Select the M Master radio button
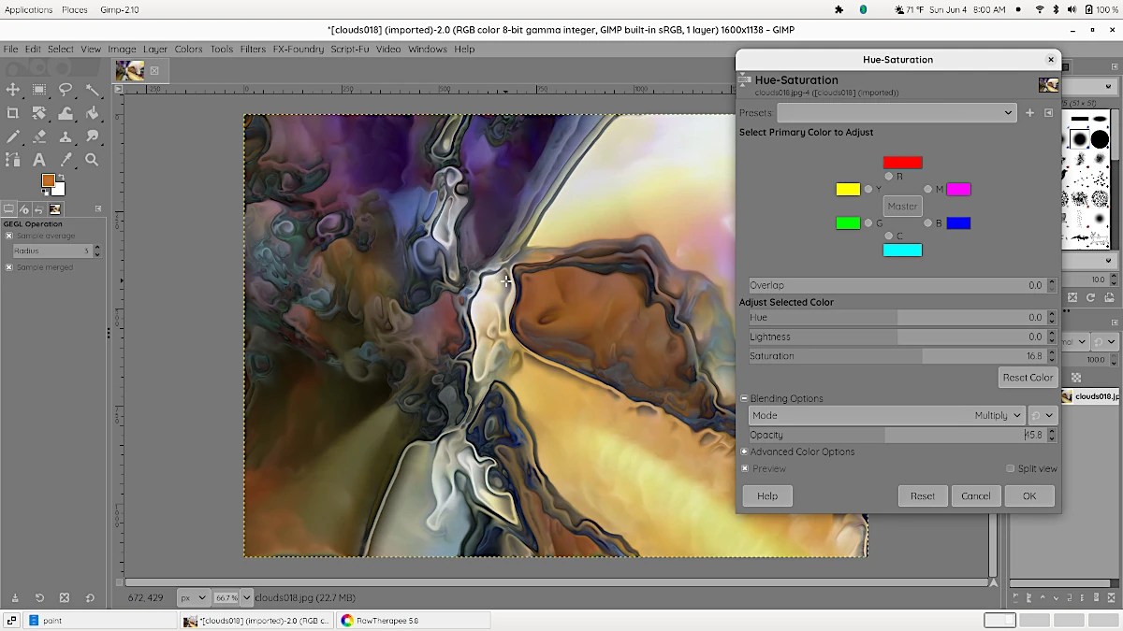This screenshot has width=1123, height=631. [927, 189]
